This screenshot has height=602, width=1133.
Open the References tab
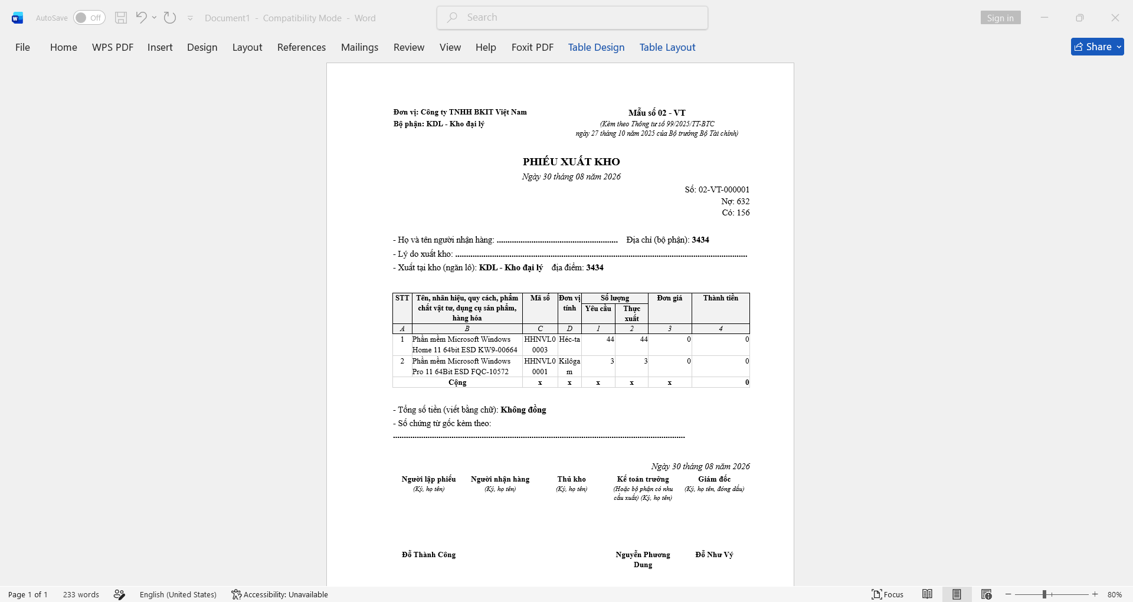point(302,47)
